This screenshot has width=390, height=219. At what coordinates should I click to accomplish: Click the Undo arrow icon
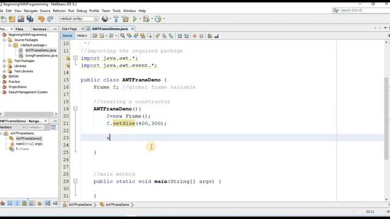pos(41,19)
